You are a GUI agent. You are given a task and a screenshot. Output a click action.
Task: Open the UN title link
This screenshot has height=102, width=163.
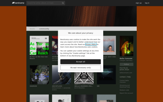click(98, 86)
